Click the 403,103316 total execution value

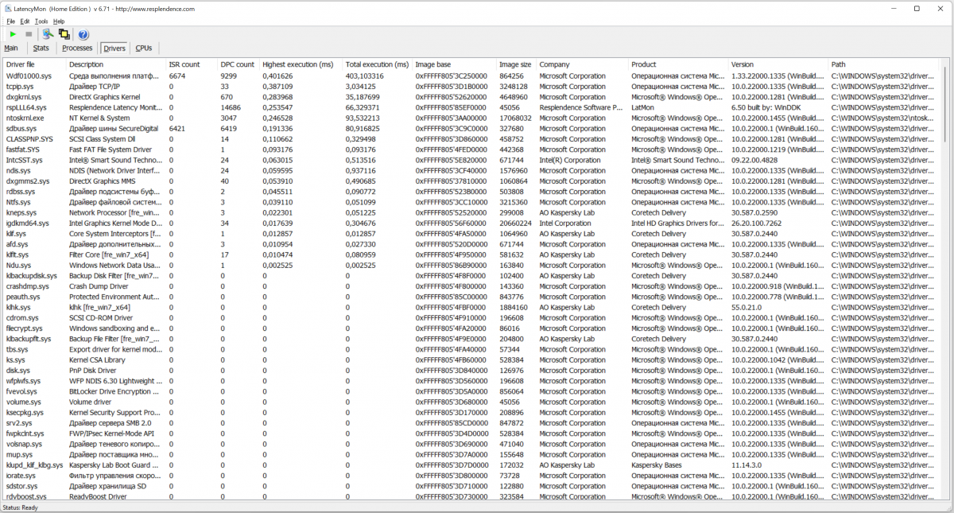[x=365, y=76]
